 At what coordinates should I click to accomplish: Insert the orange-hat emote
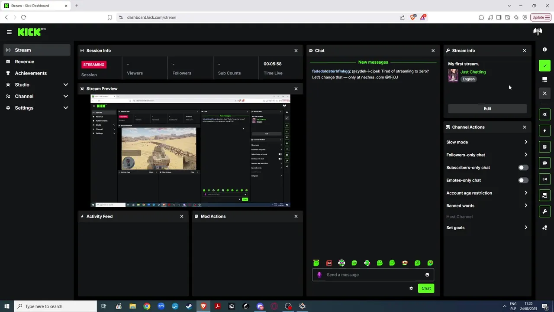click(x=405, y=263)
